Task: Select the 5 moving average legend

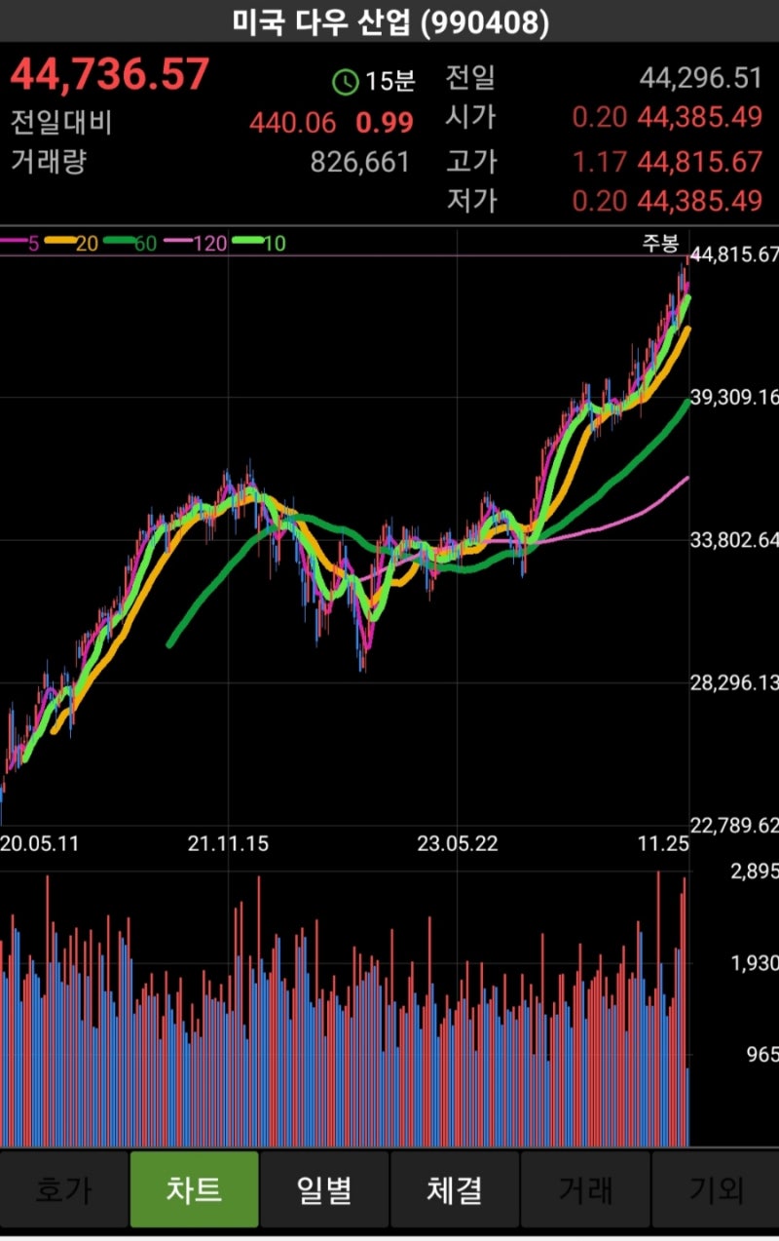Action: coord(19,243)
